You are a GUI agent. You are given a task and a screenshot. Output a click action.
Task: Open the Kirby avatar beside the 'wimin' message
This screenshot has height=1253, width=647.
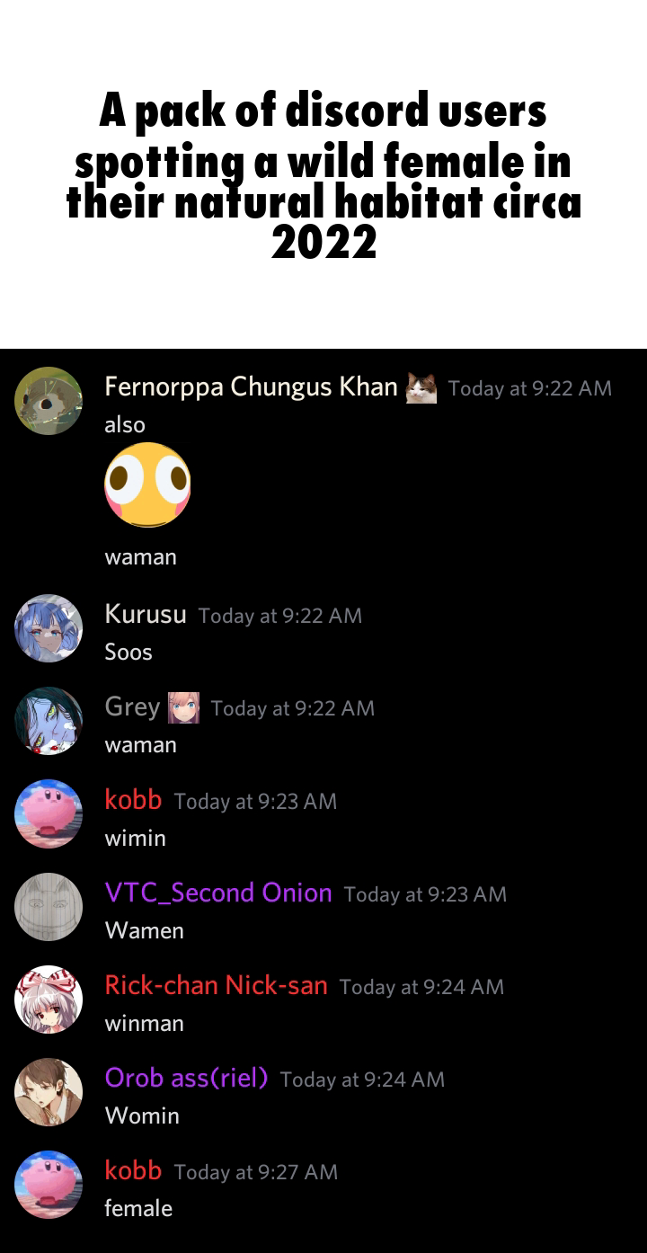pos(49,813)
